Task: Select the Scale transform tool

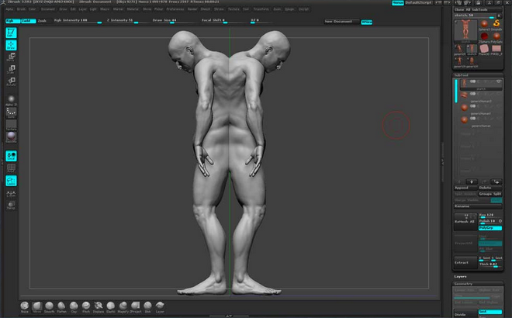Action: 12,68
